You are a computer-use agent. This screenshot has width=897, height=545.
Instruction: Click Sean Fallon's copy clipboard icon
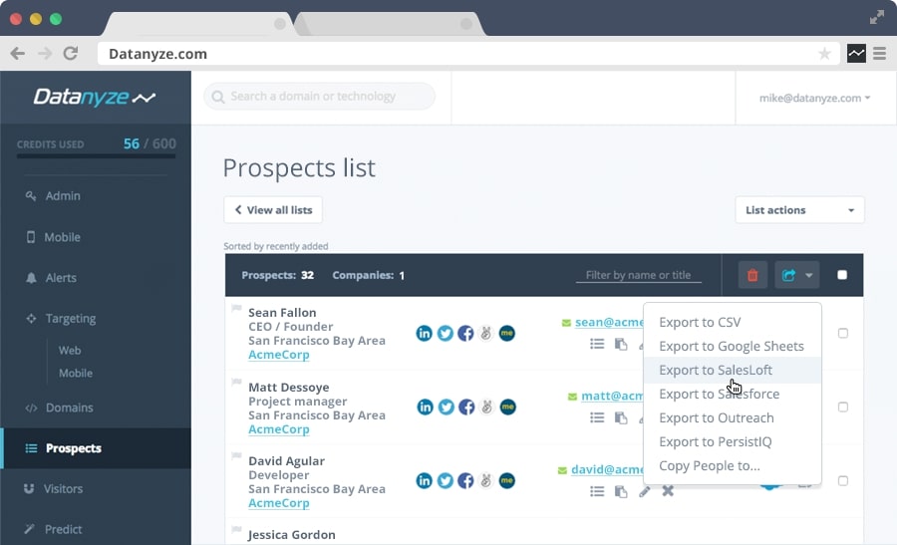pyautogui.click(x=621, y=344)
